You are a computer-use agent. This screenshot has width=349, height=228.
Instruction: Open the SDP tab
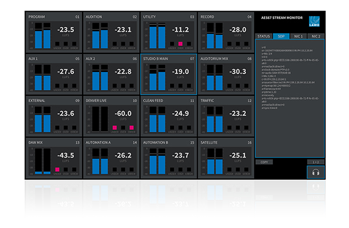click(281, 36)
